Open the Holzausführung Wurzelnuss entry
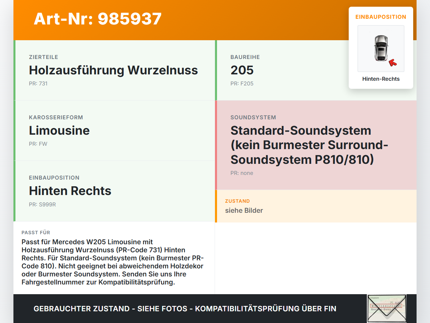430x323 pixels. coord(114,70)
